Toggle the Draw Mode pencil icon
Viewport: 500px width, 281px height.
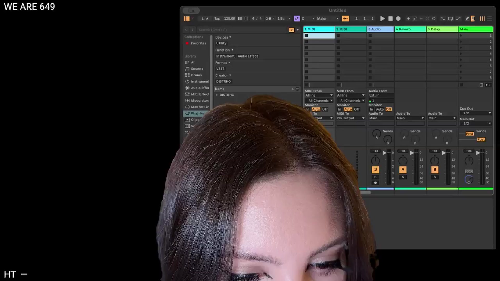coord(467,18)
